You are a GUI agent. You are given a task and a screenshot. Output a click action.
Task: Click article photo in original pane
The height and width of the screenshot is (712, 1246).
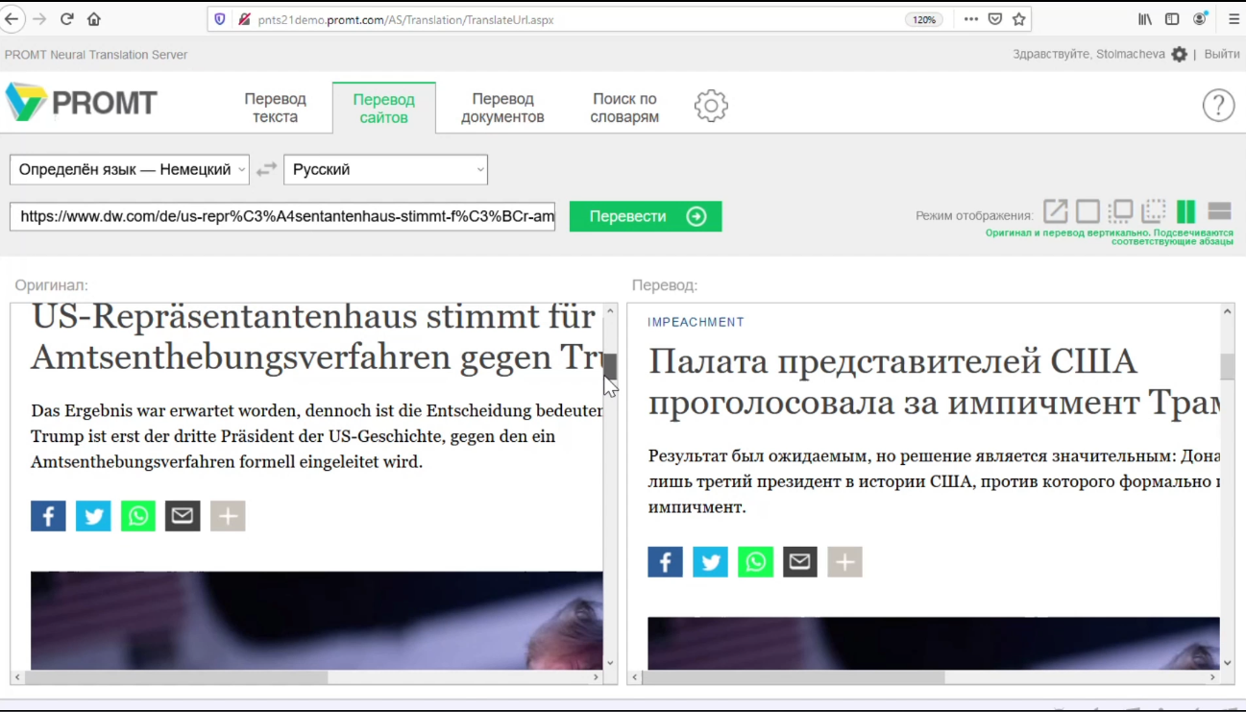point(317,621)
